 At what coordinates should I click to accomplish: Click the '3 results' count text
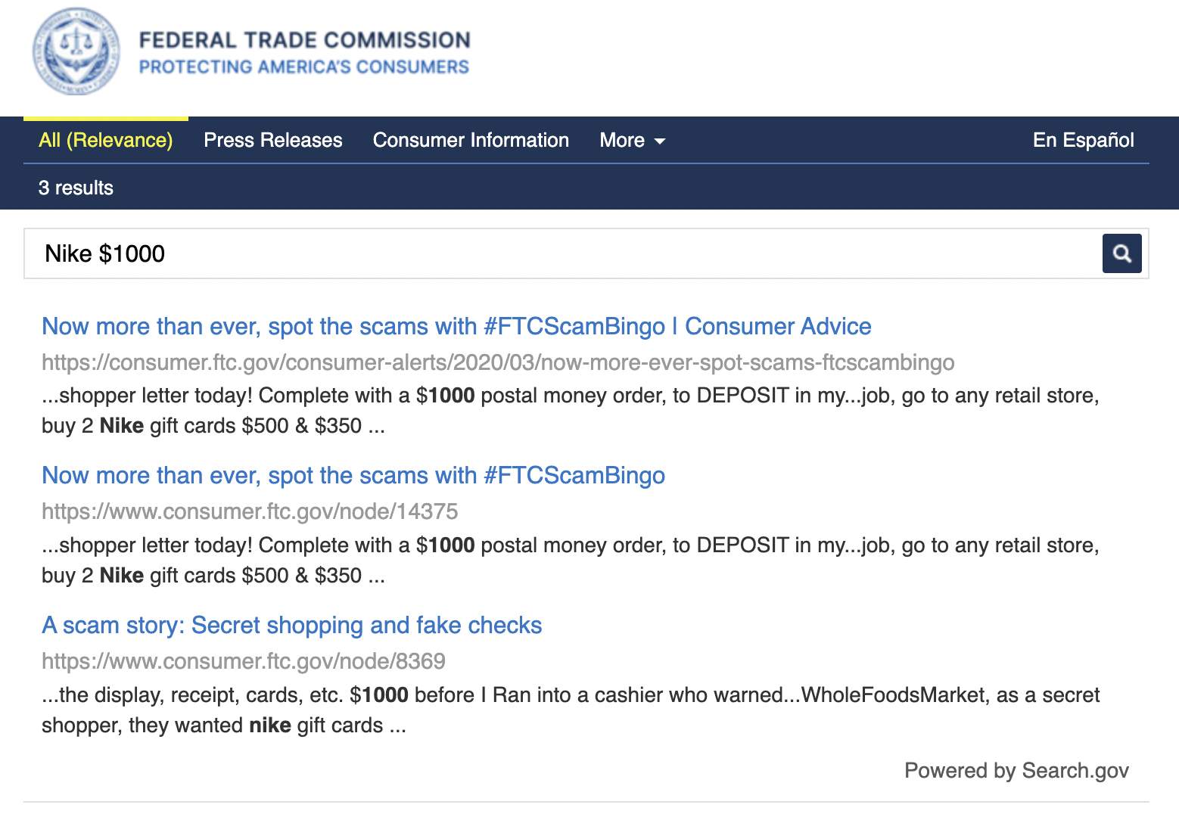tap(76, 188)
